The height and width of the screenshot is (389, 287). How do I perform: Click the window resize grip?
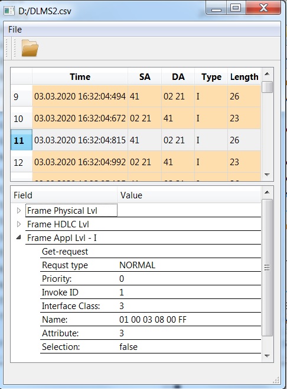pyautogui.click(x=276, y=380)
